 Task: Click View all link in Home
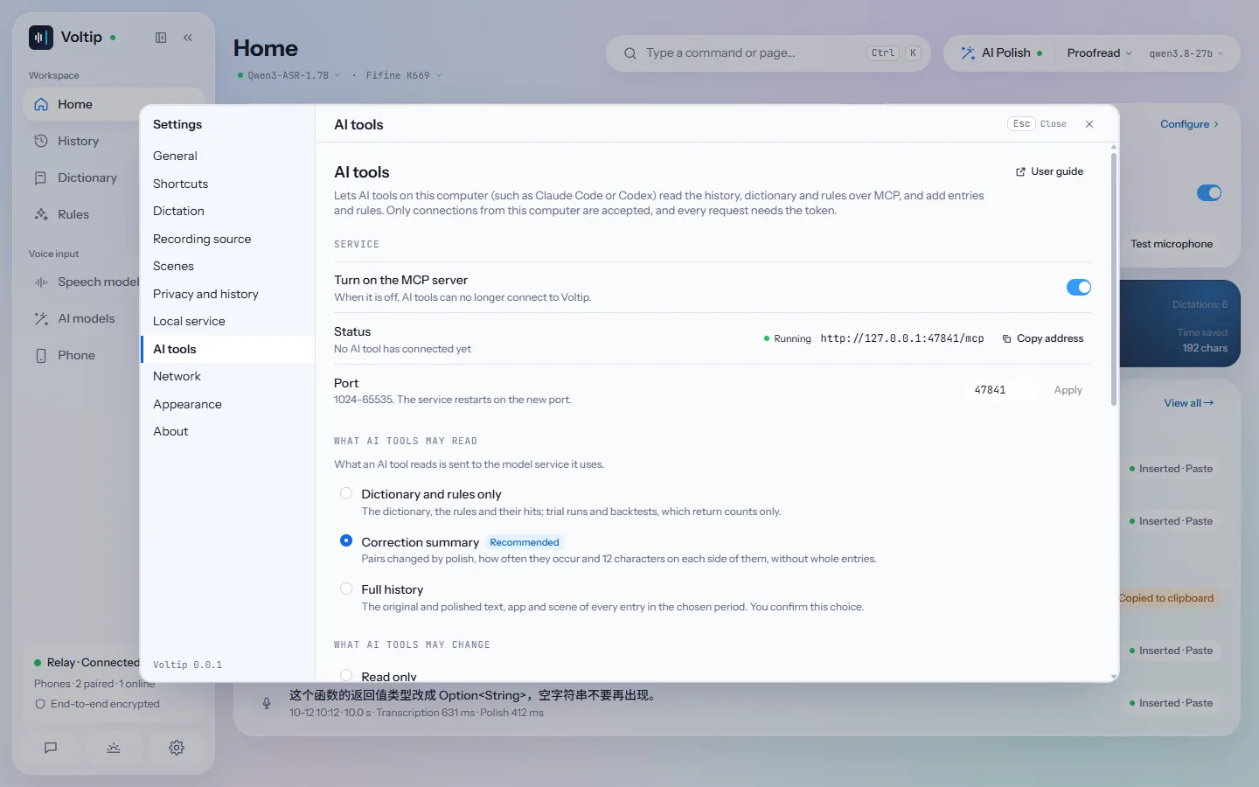pos(1189,403)
